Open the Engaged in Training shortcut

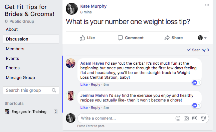point(29,112)
